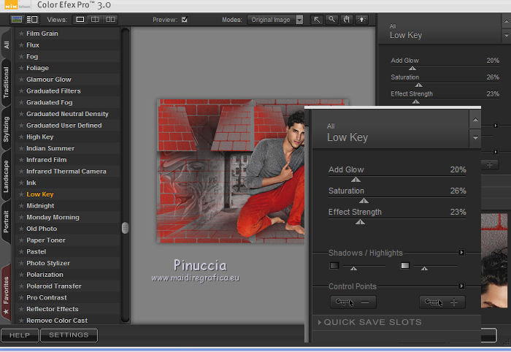Switch to single image view
Screen dimensions: 511x352
(80, 20)
